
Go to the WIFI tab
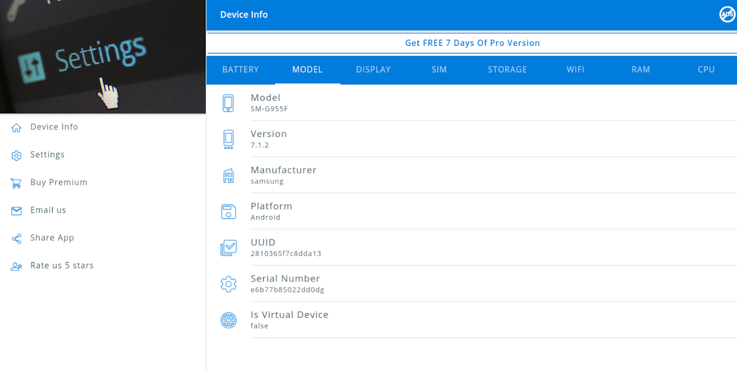pos(575,70)
